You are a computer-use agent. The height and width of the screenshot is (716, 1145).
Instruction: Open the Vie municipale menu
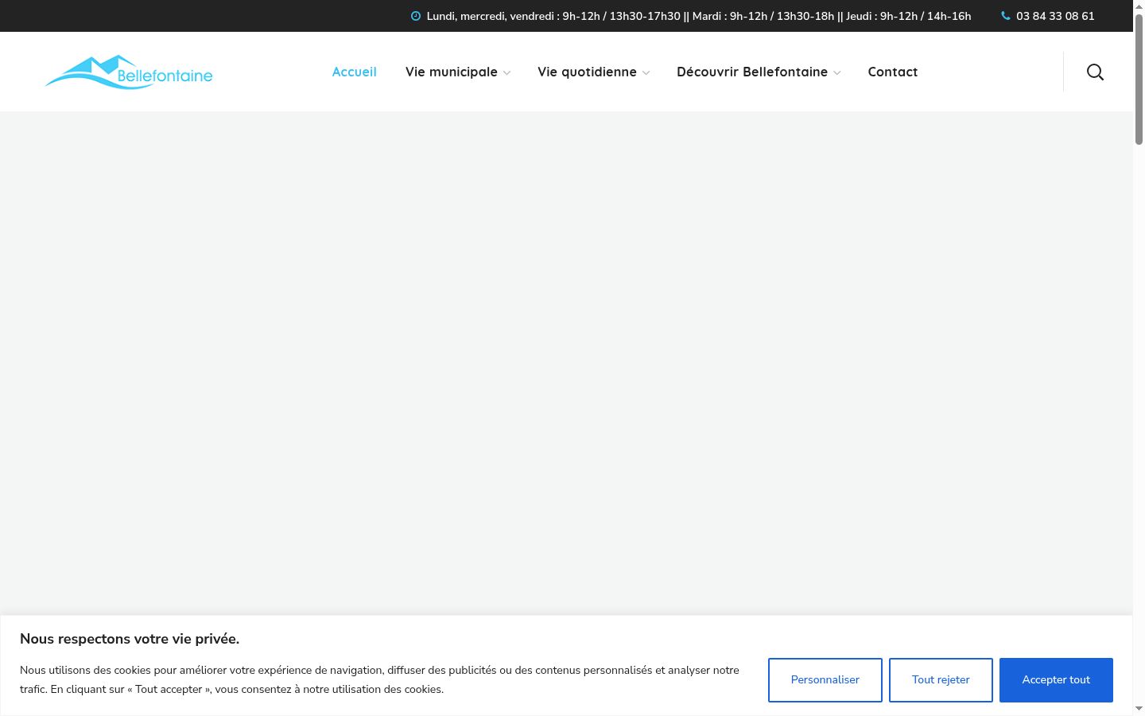tap(452, 72)
